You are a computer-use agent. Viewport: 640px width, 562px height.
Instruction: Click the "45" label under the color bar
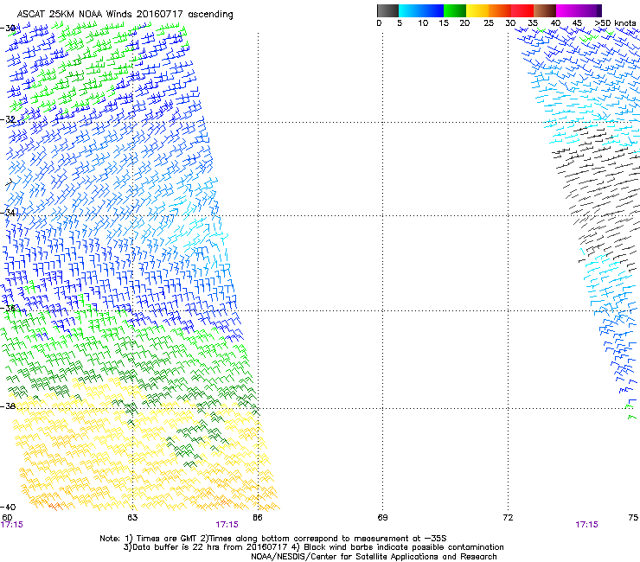point(577,23)
